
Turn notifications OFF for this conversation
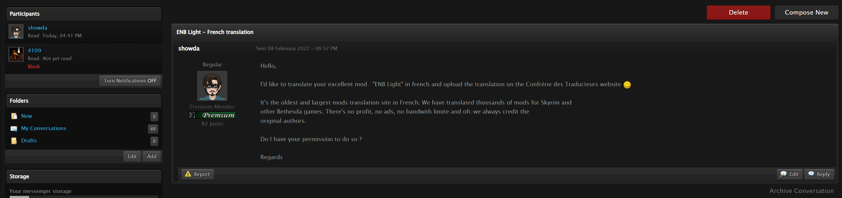click(130, 81)
